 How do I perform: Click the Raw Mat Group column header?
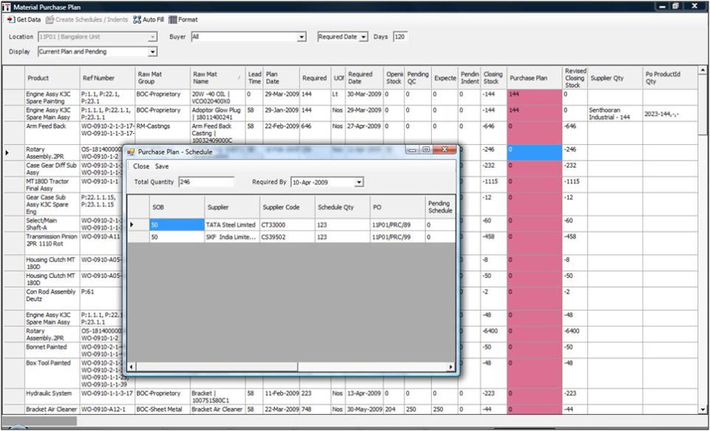pos(163,78)
